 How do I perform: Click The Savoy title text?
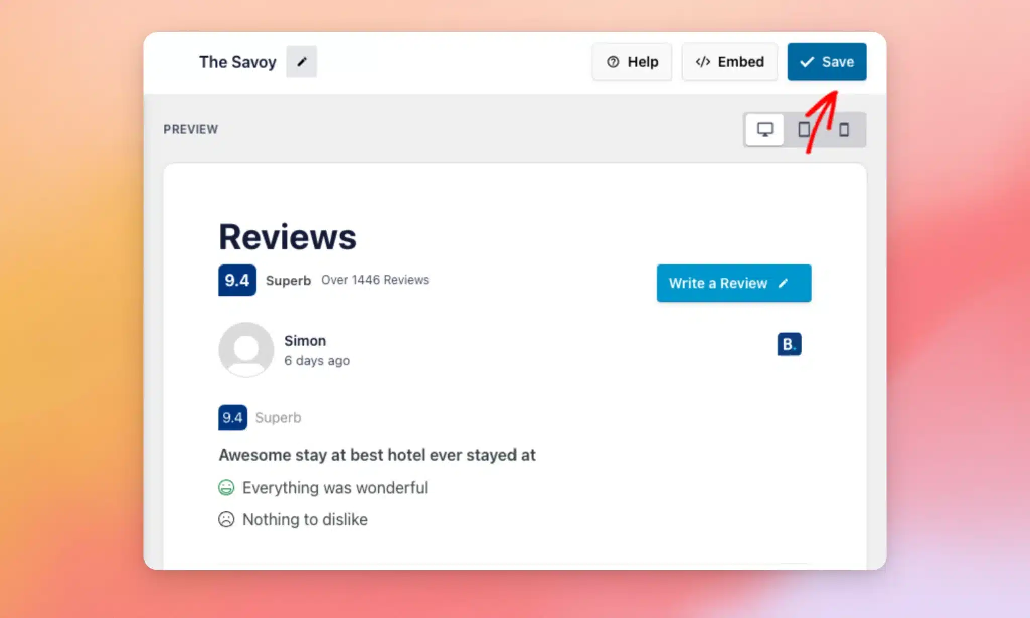[237, 62]
